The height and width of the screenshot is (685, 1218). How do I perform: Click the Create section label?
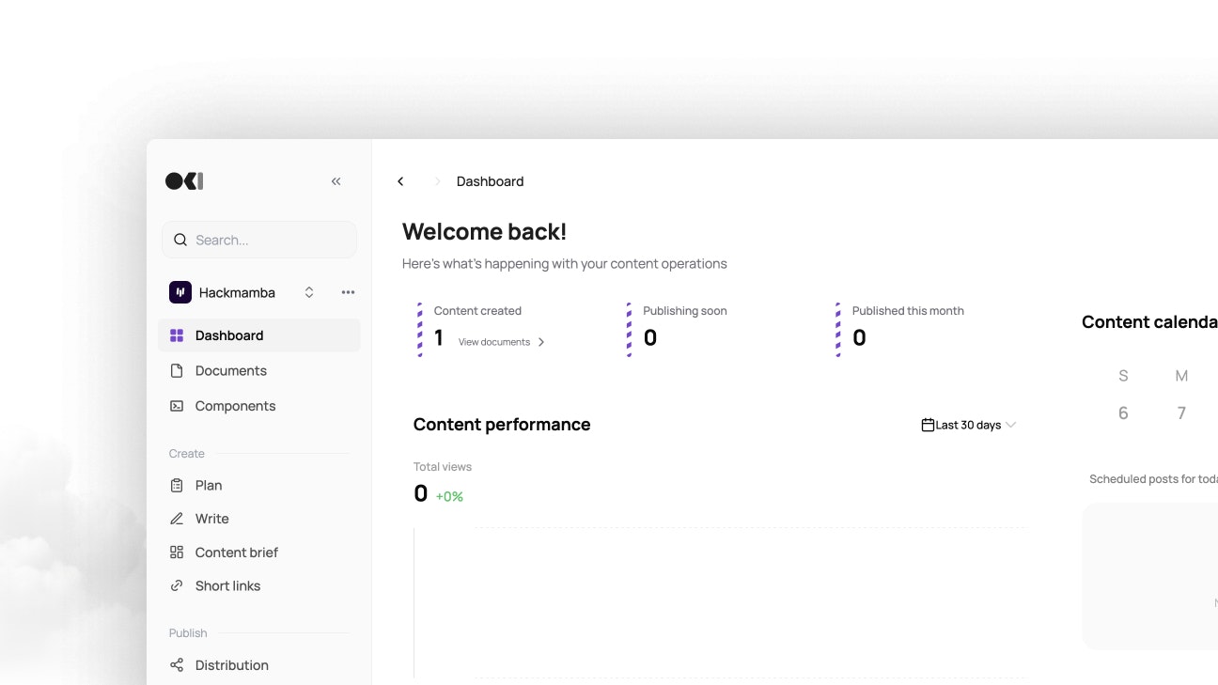click(x=187, y=454)
